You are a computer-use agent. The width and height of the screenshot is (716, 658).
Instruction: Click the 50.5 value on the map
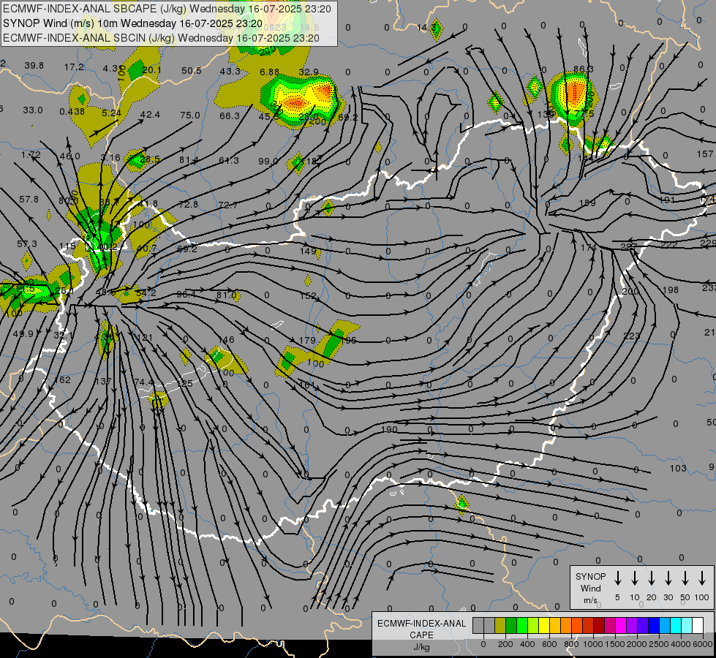(x=192, y=70)
